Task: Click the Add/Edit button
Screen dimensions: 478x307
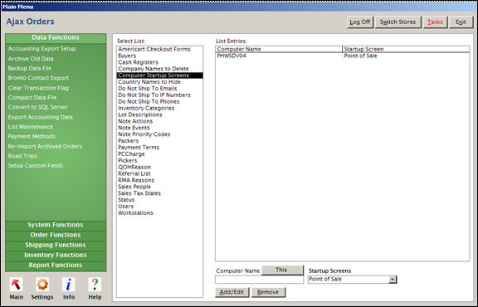Action: pyautogui.click(x=232, y=292)
